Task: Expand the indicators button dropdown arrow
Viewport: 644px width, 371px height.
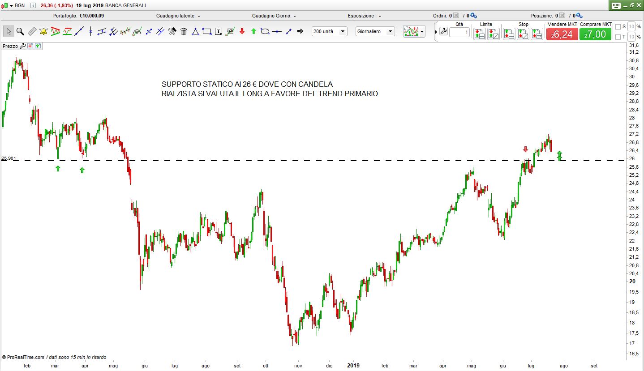Action: tap(422, 32)
